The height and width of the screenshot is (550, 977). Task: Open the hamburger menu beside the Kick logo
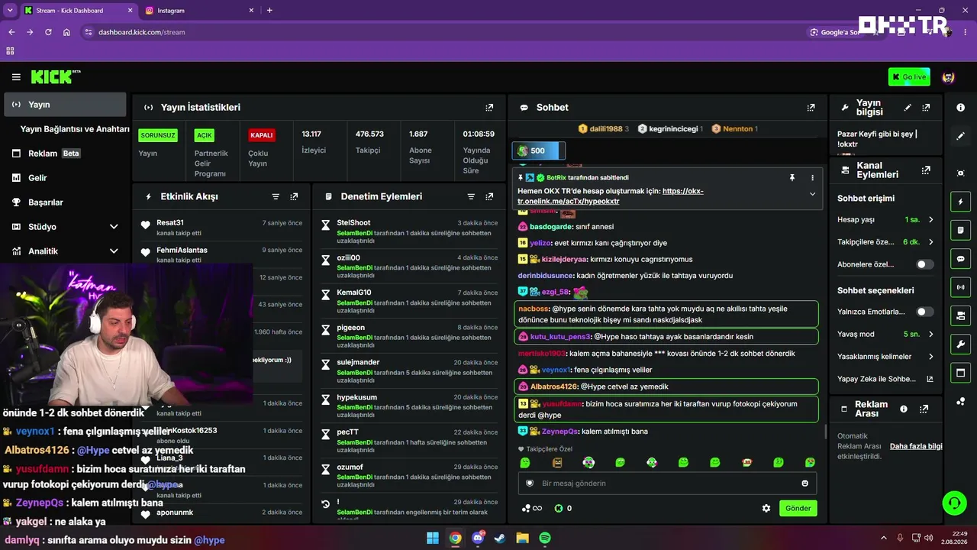point(16,77)
